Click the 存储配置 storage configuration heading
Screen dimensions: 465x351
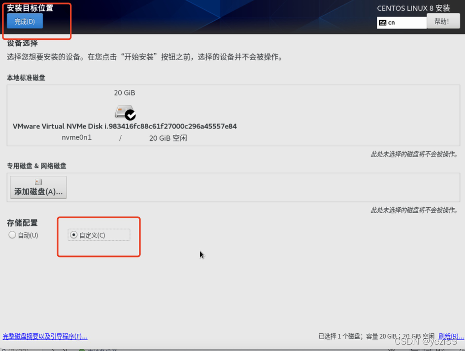22,223
